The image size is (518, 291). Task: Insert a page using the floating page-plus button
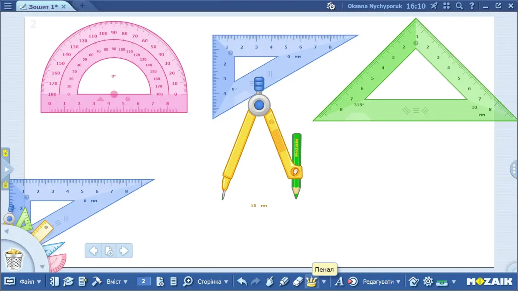(x=109, y=250)
